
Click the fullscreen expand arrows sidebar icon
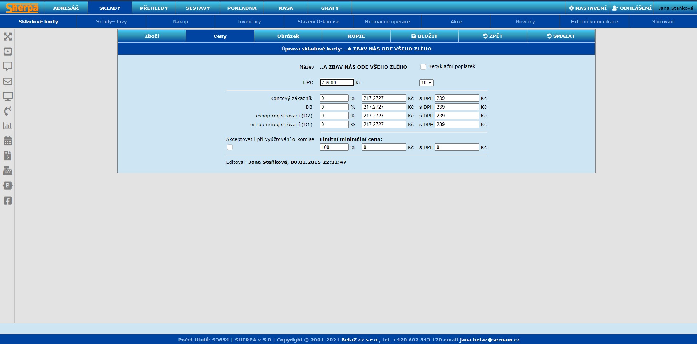click(8, 37)
